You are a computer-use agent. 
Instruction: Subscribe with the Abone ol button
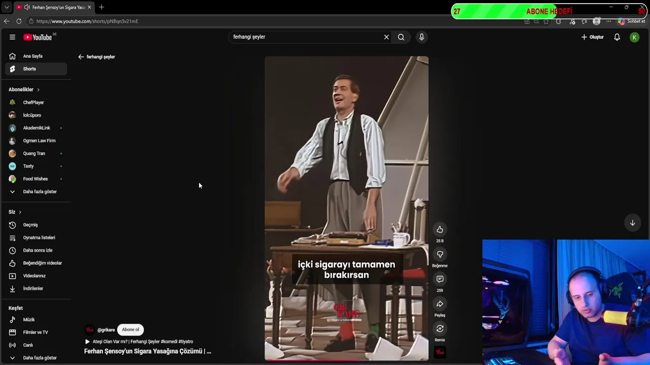(131, 330)
